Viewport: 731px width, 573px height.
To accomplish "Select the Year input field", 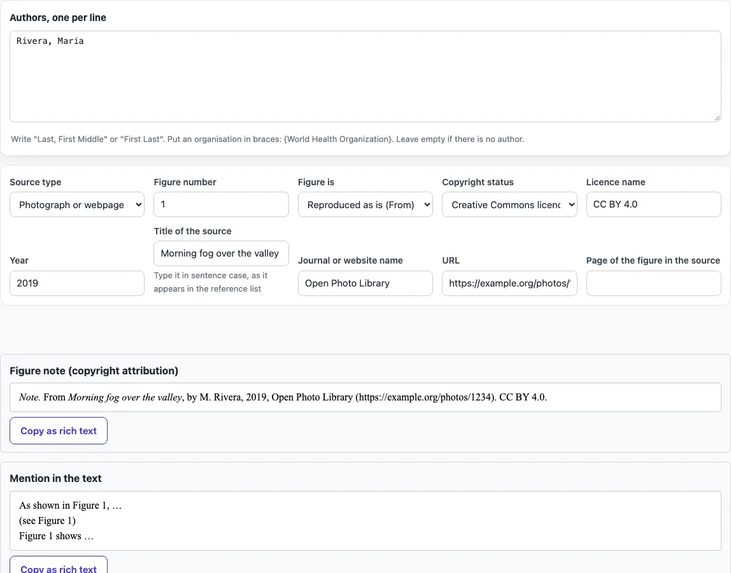I will [x=77, y=283].
